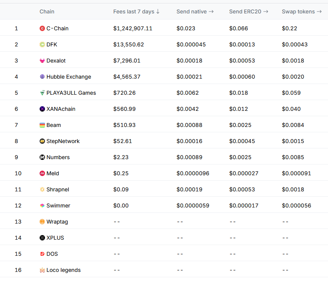Sort by Send ERC20 column header
This screenshot has width=328, height=283.
pos(248,12)
